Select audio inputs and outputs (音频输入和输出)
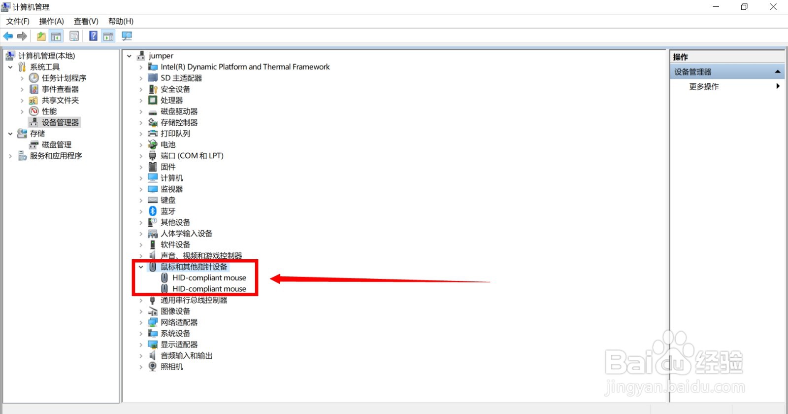The image size is (788, 414). click(187, 355)
